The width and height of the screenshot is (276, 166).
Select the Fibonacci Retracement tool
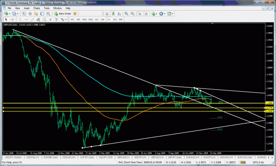click(x=44, y=19)
